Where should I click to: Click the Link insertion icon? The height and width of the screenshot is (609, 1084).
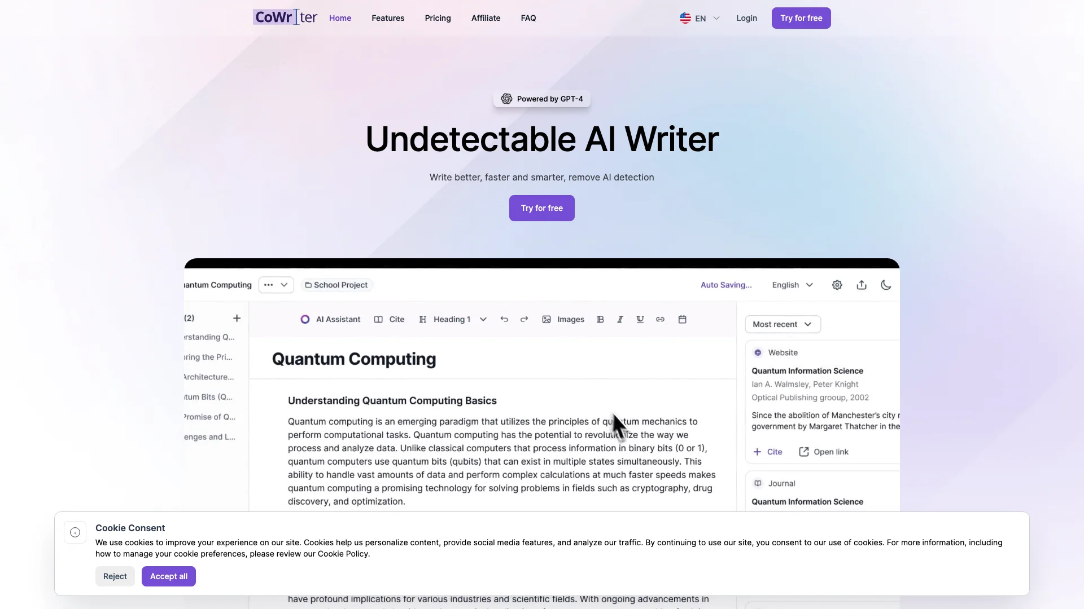point(659,320)
